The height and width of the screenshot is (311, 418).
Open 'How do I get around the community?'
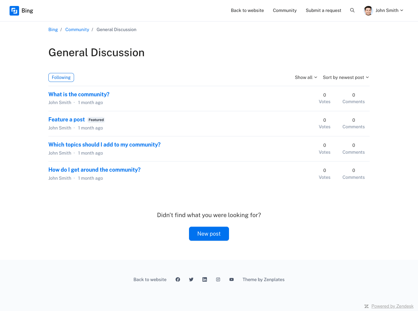(94, 170)
